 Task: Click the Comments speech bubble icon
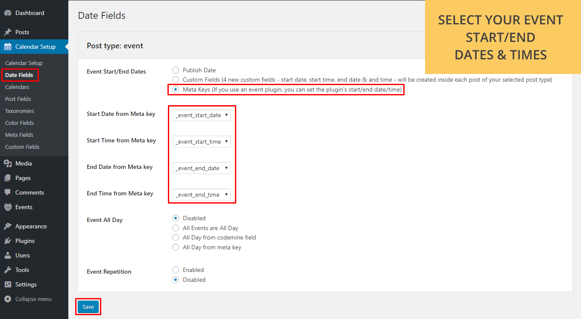tap(8, 192)
